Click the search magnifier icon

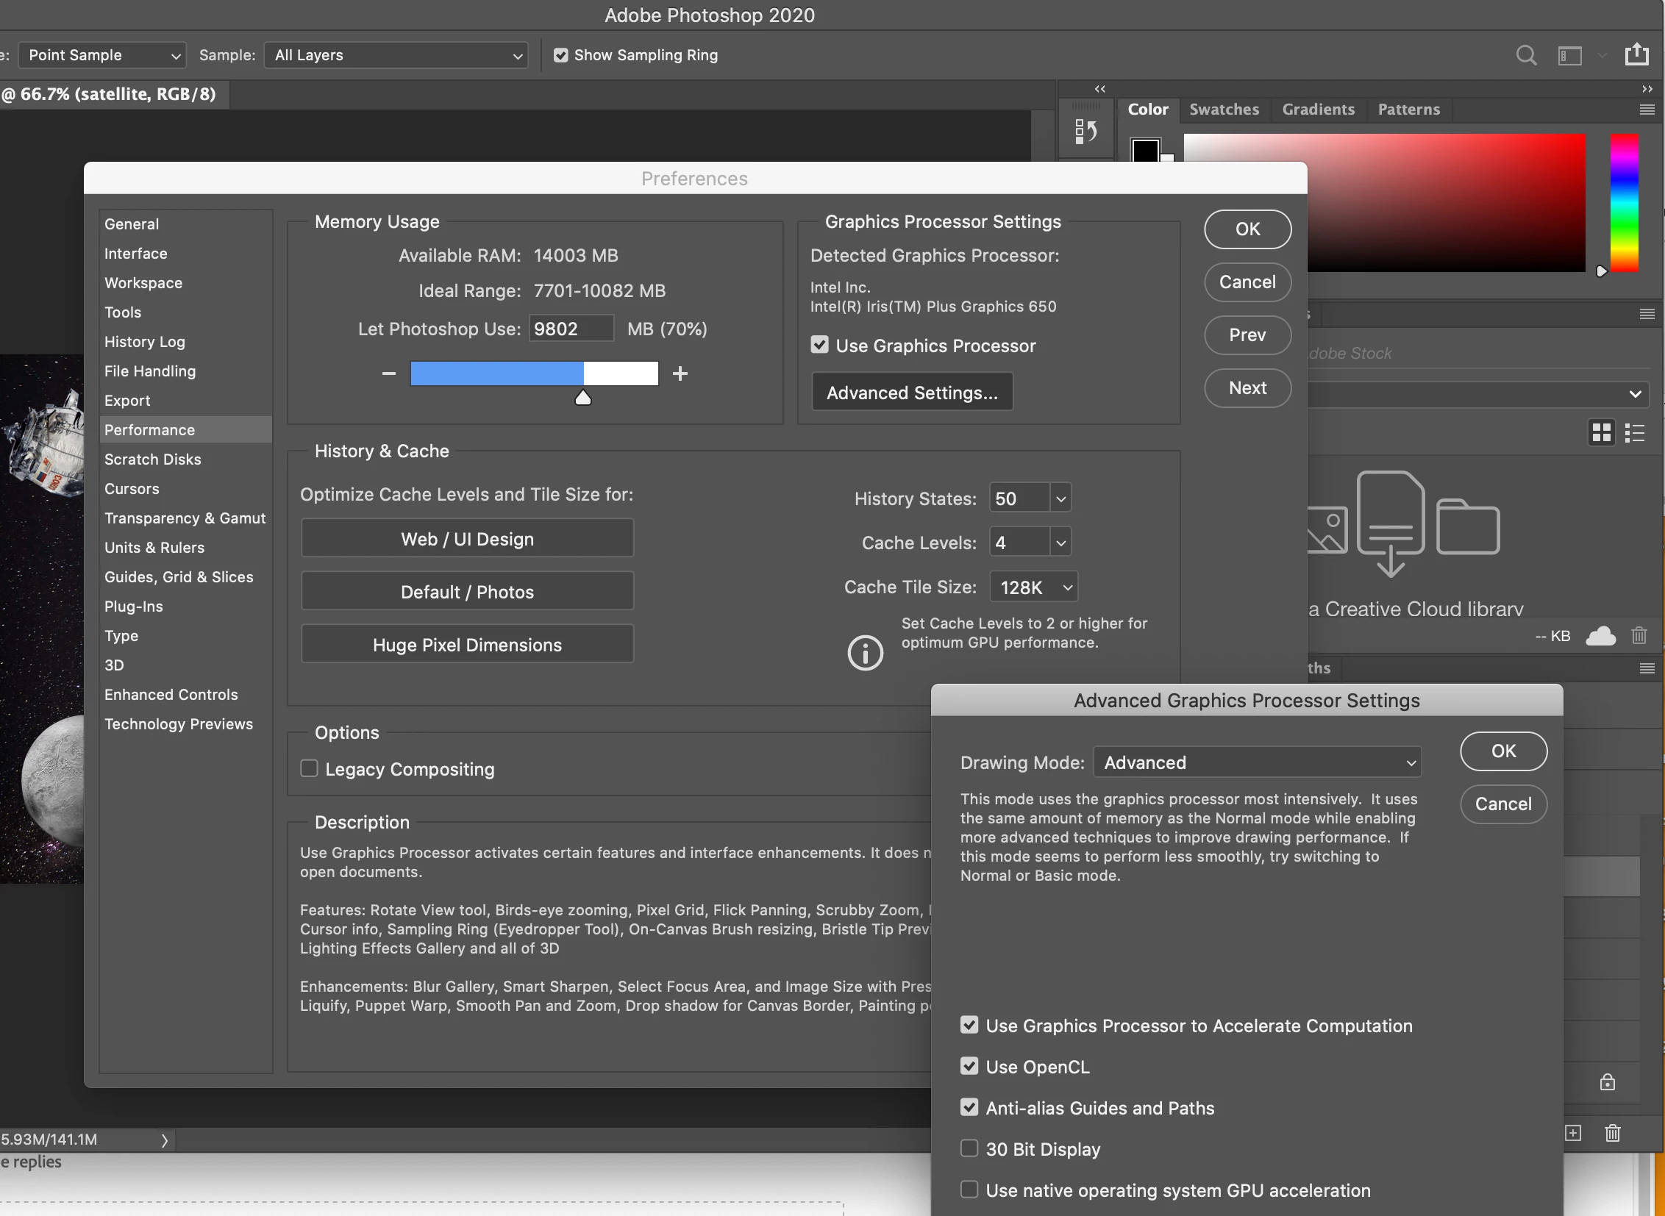click(x=1526, y=55)
